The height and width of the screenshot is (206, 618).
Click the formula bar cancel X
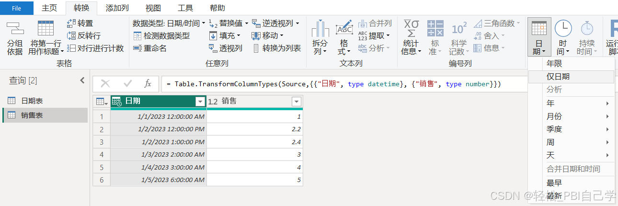click(x=105, y=84)
